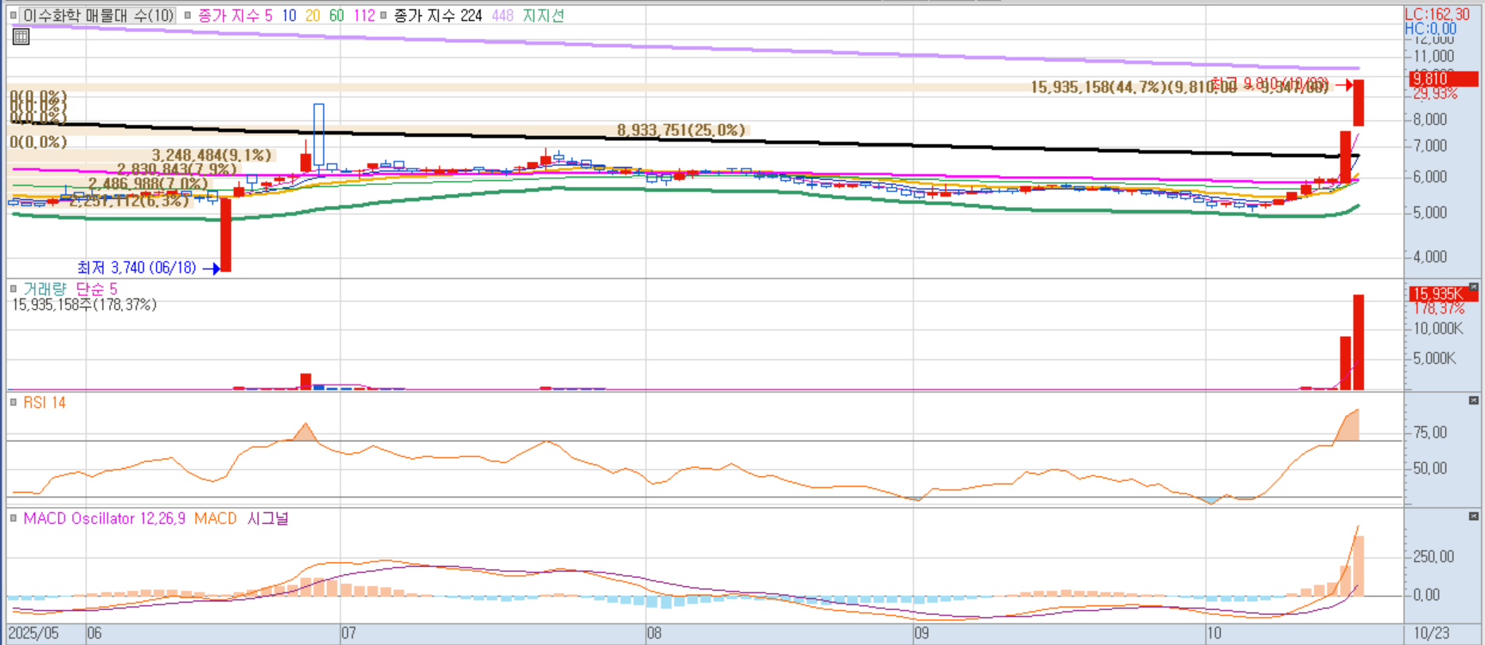Viewport: 1485px width, 645px height.
Task: Click the 2,486,988(7,0%) volume profile label
Action: coord(148,184)
